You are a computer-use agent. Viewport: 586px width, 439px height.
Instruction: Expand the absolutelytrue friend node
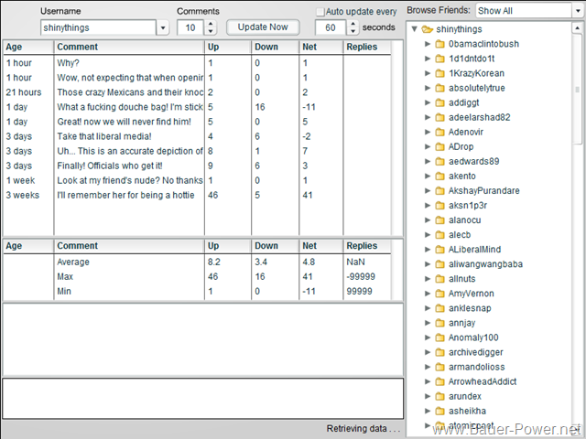(x=428, y=88)
